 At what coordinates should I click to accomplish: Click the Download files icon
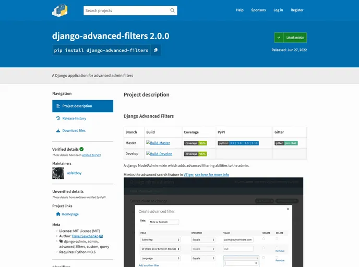point(58,130)
